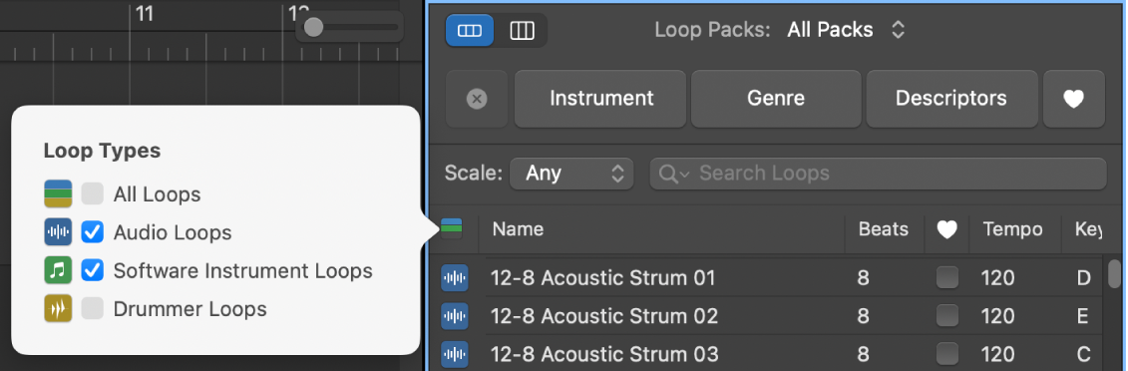Click the green Software Instrument note icon

[x=58, y=270]
